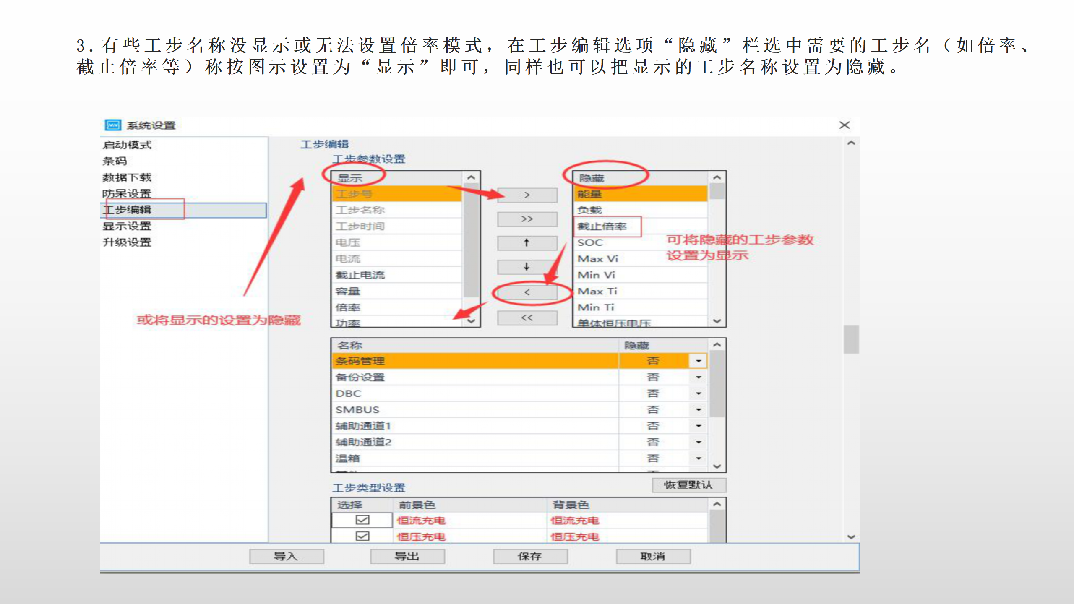Screen dimensions: 1074x604
Task: Select 工步名称 in the 显示 list
Action: click(x=397, y=210)
